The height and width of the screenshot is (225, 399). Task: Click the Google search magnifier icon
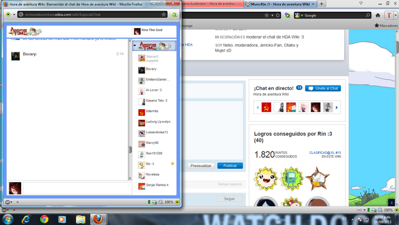pyautogui.click(x=368, y=16)
